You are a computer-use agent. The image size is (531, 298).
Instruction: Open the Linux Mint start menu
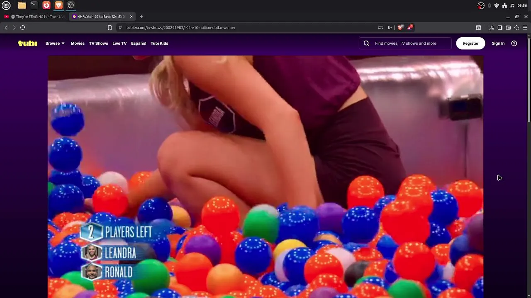click(6, 5)
